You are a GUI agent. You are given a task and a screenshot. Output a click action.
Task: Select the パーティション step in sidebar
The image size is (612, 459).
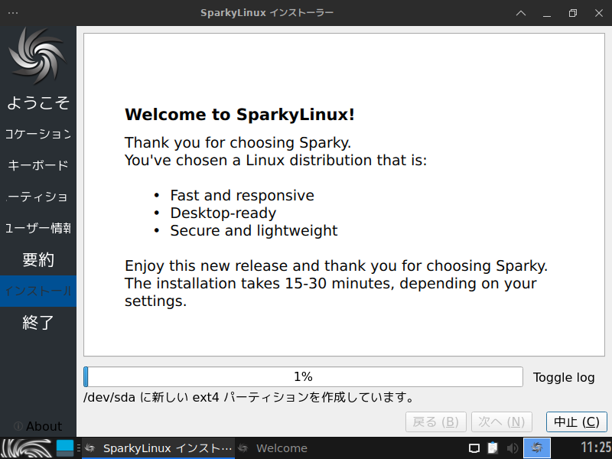pos(38,197)
